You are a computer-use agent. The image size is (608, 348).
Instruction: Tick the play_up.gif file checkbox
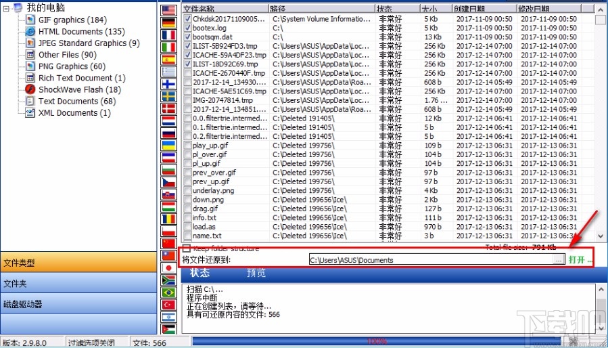187,146
